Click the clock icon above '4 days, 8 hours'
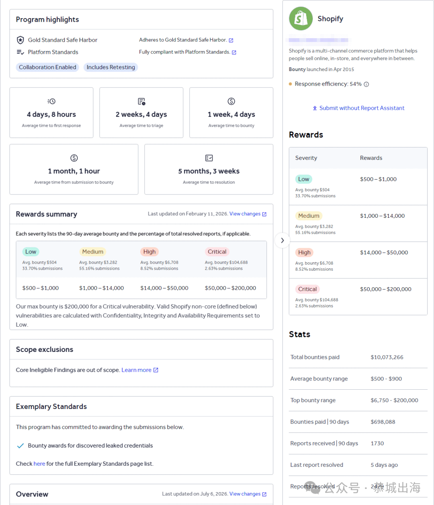 tap(51, 101)
